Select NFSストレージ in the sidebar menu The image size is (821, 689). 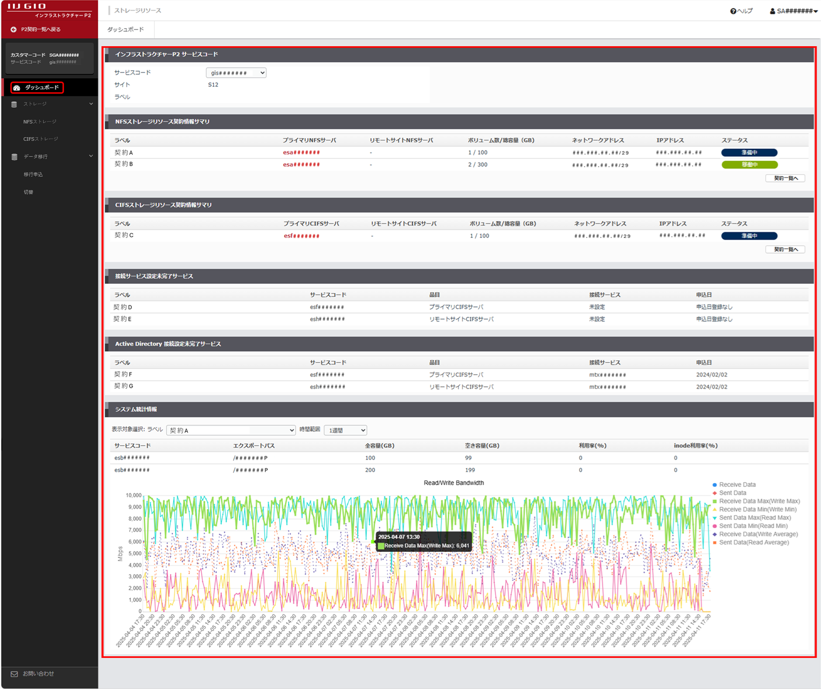click(40, 122)
